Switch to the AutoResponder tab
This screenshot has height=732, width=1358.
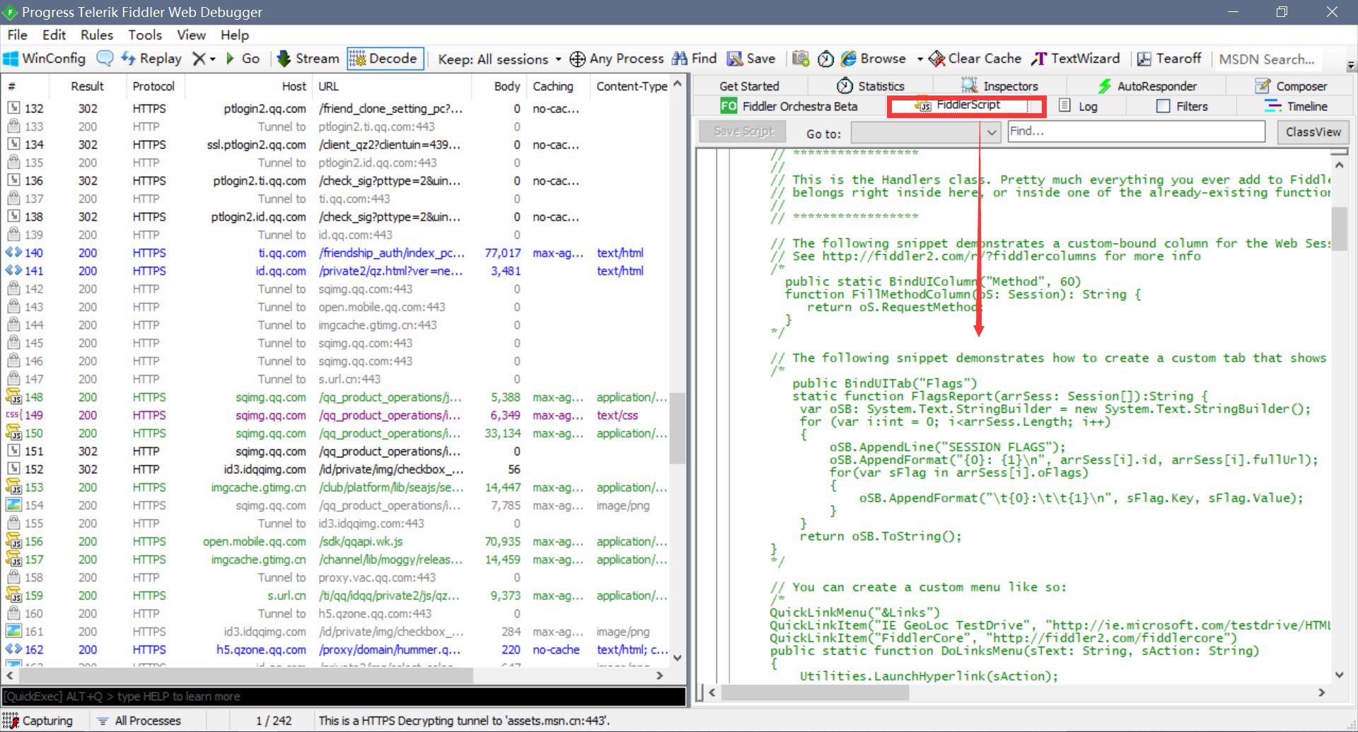pos(1147,86)
